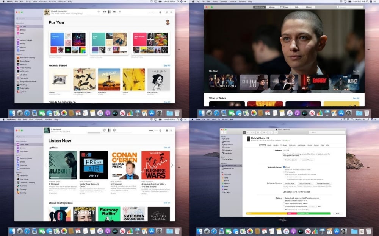Viewport: 379px width, 236px height.
Task: Open the Kids tab in TV app
Action: pos(296,7)
